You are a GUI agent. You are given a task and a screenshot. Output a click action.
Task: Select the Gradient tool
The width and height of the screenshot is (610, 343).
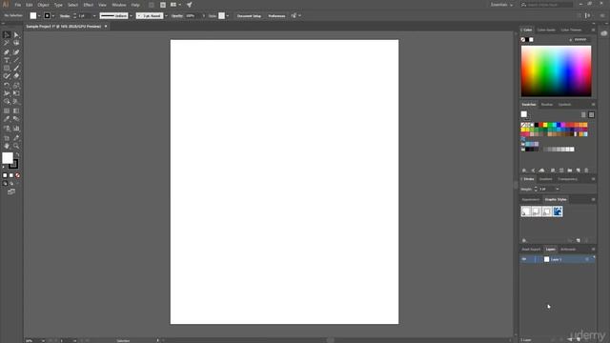click(16, 111)
